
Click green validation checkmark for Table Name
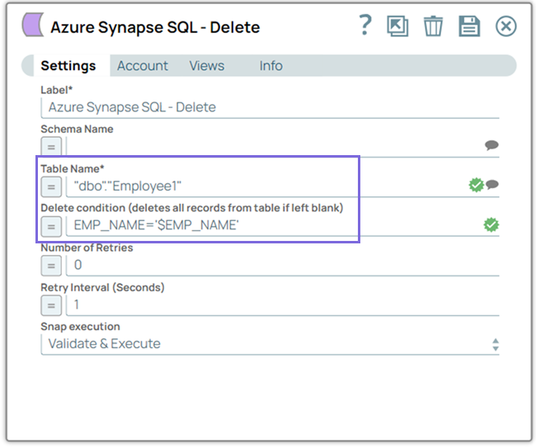[x=476, y=185]
